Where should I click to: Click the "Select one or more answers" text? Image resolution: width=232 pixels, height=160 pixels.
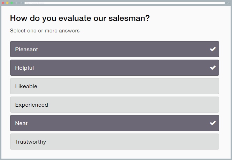45,31
